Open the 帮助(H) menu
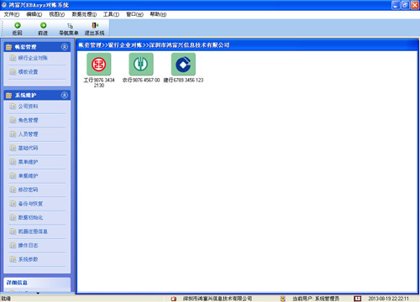Image resolution: width=420 pixels, height=302 pixels. click(158, 14)
